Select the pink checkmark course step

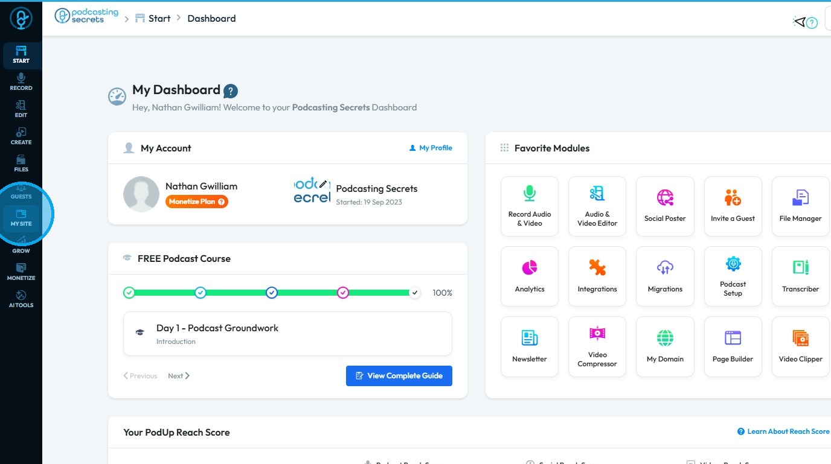343,293
